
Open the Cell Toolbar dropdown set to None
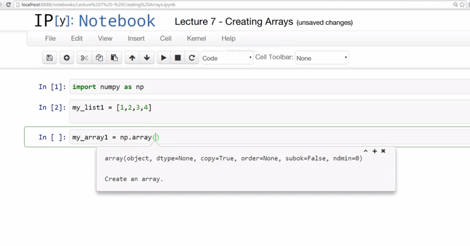click(321, 57)
